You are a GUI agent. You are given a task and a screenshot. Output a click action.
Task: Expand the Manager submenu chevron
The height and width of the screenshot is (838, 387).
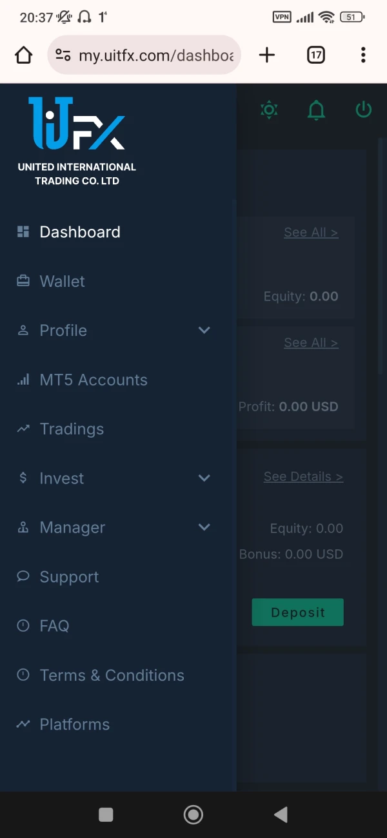(204, 527)
